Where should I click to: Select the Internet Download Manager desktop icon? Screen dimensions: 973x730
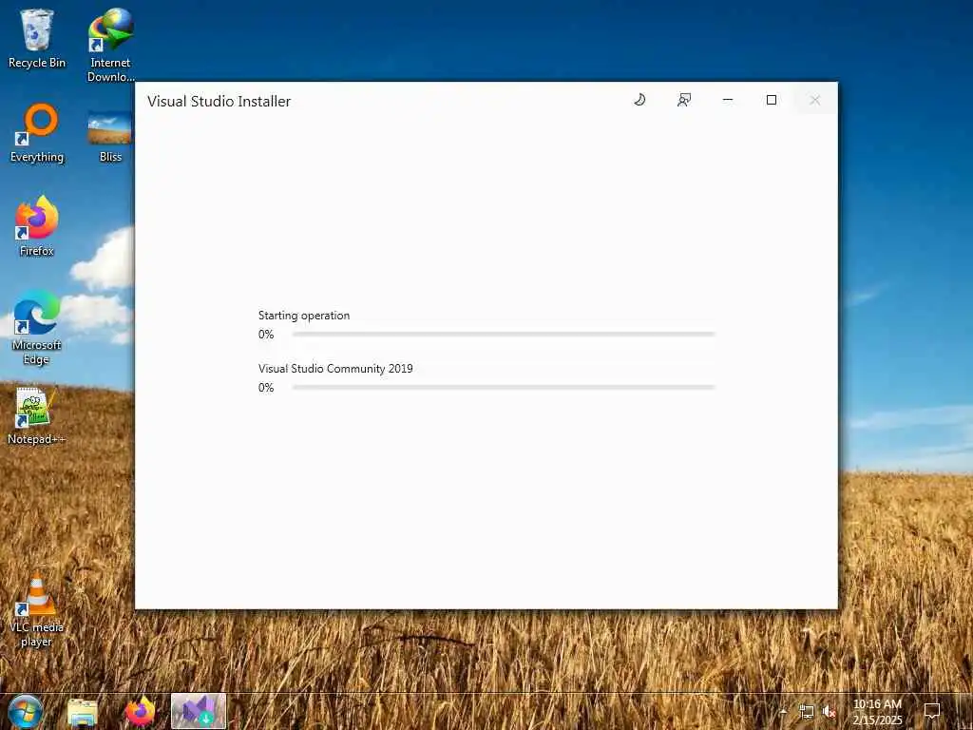click(110, 46)
